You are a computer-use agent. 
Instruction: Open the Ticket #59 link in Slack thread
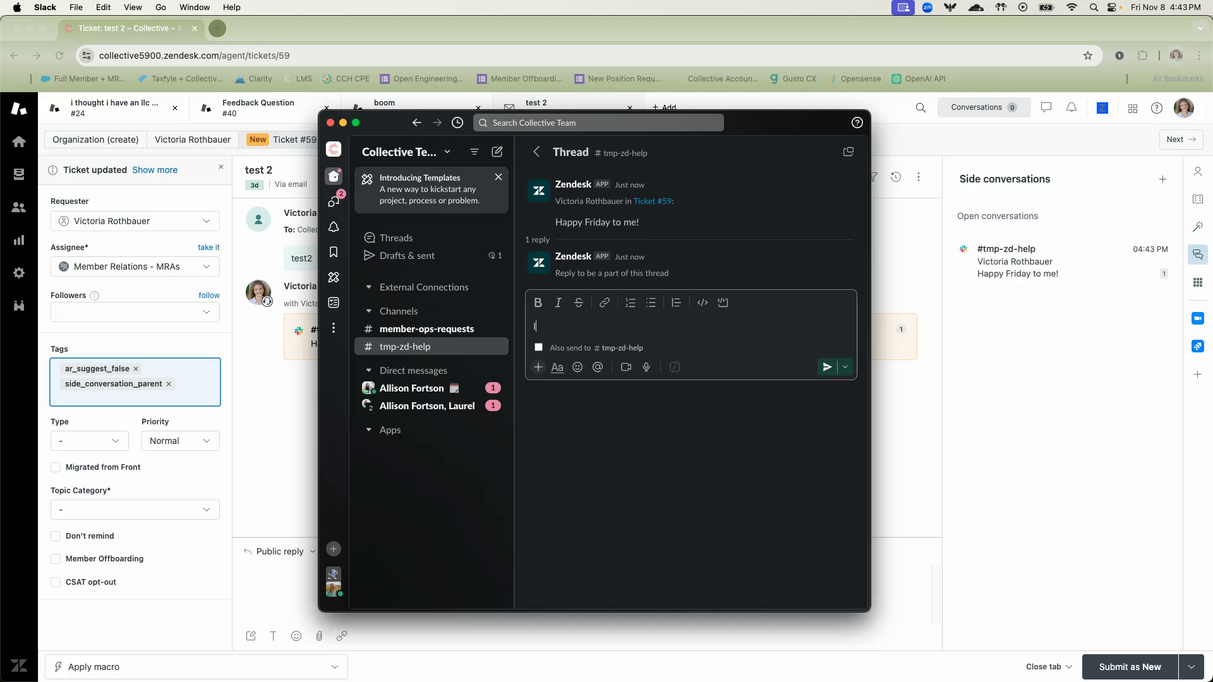652,201
